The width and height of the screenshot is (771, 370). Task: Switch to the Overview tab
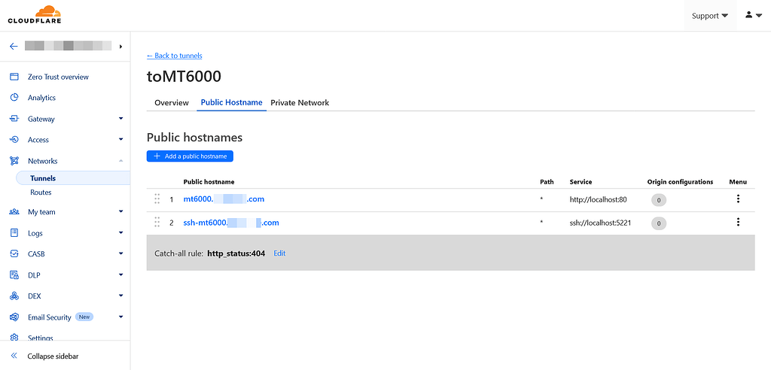click(172, 102)
